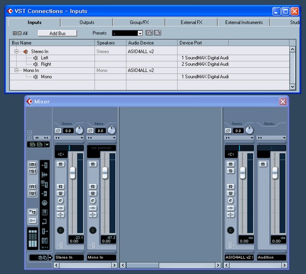Switch to the External Instruments tab
Viewport: 306px width, 274px height.
coord(244,22)
